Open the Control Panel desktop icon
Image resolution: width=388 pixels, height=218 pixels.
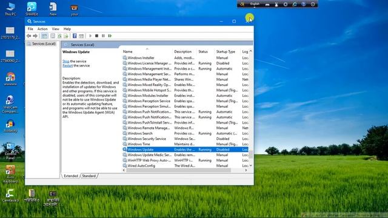click(x=10, y=151)
